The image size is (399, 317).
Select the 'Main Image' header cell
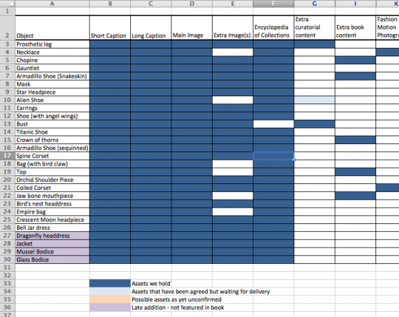(192, 35)
